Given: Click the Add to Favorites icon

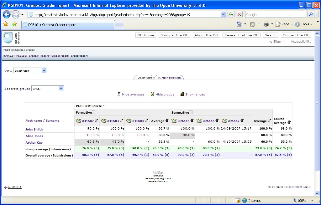Looking at the screenshot, I should click(x=14, y=24).
